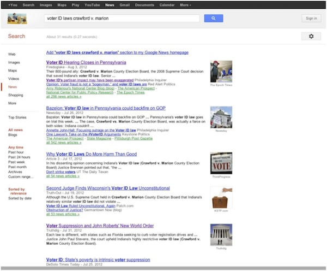Click the blue search magnifier button
This screenshot has width=327, height=271.
pyautogui.click(x=213, y=18)
